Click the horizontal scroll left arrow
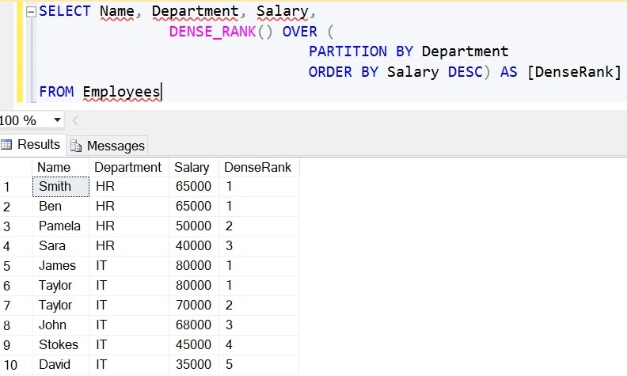The image size is (627, 376). click(74, 120)
